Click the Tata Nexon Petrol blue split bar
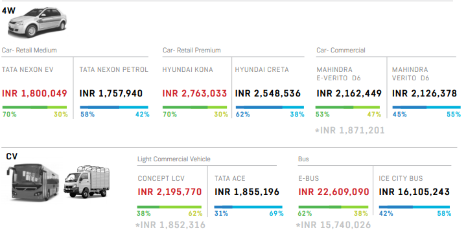This screenshot has height=252, width=466. pyautogui.click(x=114, y=108)
